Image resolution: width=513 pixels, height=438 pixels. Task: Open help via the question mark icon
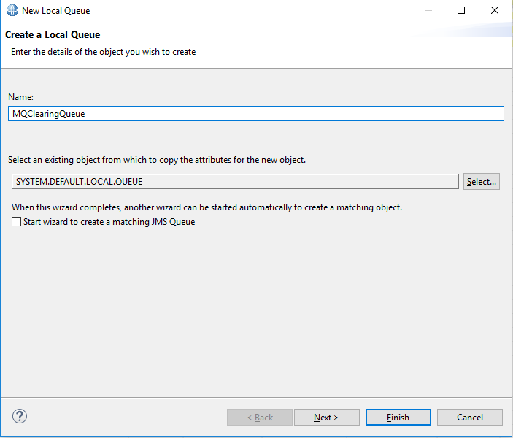pyautogui.click(x=20, y=417)
